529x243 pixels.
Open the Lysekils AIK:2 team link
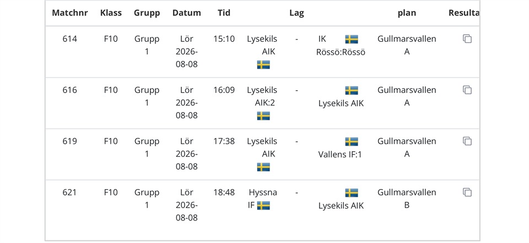(262, 96)
